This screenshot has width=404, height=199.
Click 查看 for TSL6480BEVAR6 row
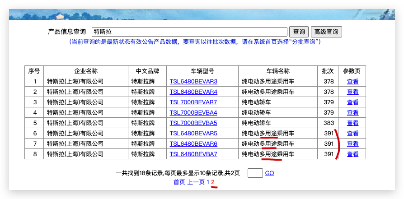point(352,143)
